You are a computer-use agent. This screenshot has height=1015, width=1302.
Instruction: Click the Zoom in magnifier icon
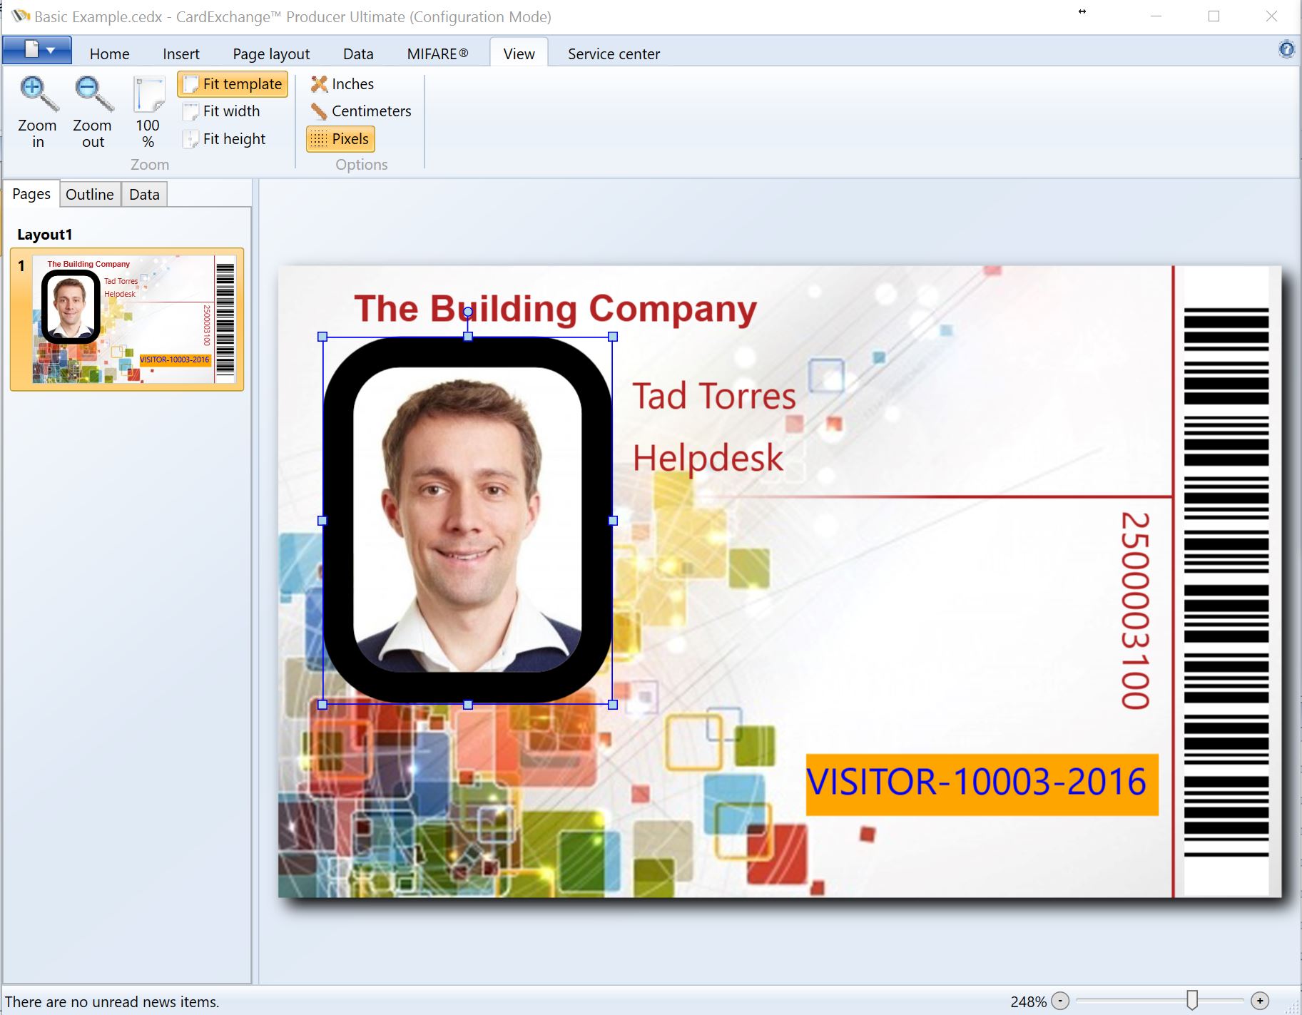(x=38, y=96)
